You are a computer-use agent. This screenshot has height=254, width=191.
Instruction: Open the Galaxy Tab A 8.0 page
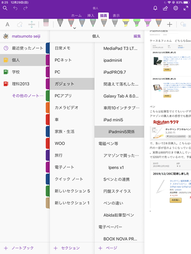pos(119,96)
